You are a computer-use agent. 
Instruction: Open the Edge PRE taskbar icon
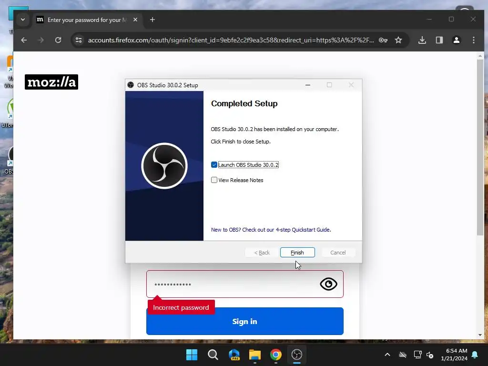[x=234, y=355]
